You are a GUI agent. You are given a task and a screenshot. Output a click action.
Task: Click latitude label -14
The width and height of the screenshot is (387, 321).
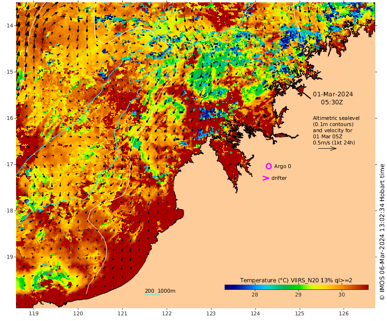[x=10, y=25]
